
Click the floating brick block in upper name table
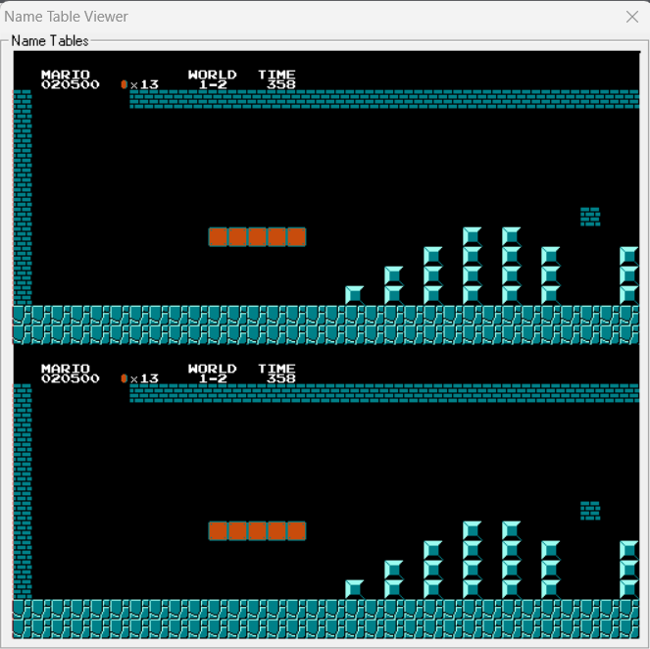(x=590, y=217)
